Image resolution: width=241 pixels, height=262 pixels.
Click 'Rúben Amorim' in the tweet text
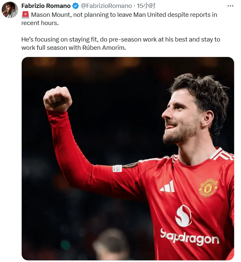104,48
